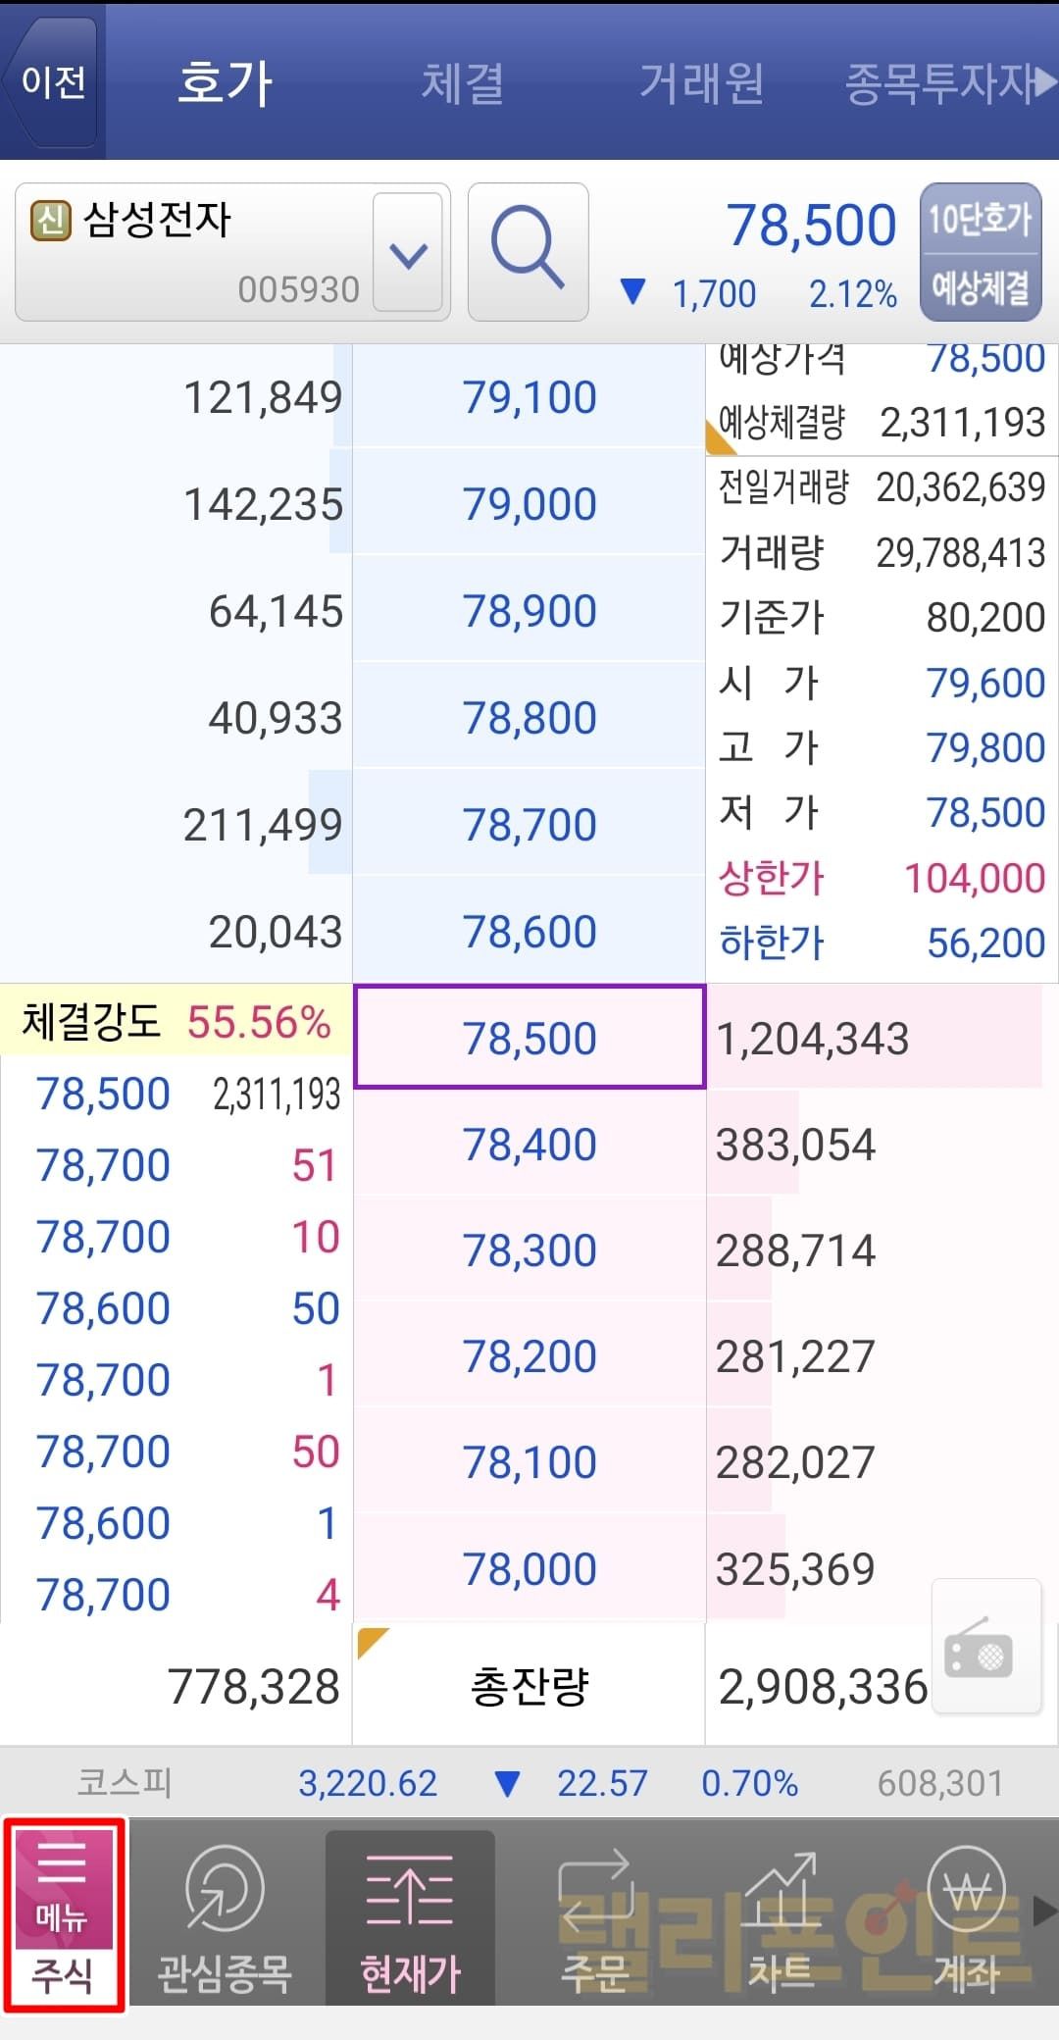The image size is (1059, 2040).
Task: Select the highlighted 78,500 price cell
Action: [529, 1038]
